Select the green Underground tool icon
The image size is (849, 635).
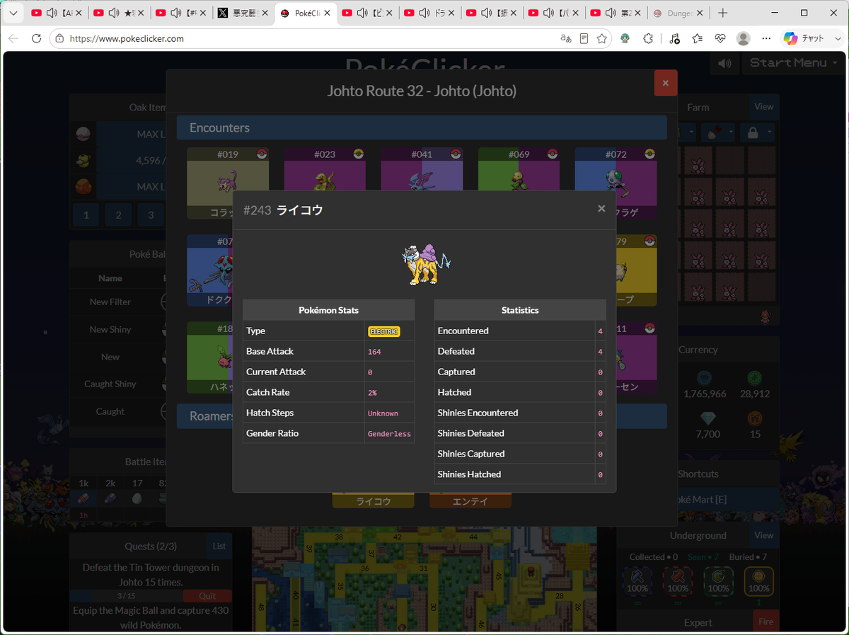click(x=718, y=582)
